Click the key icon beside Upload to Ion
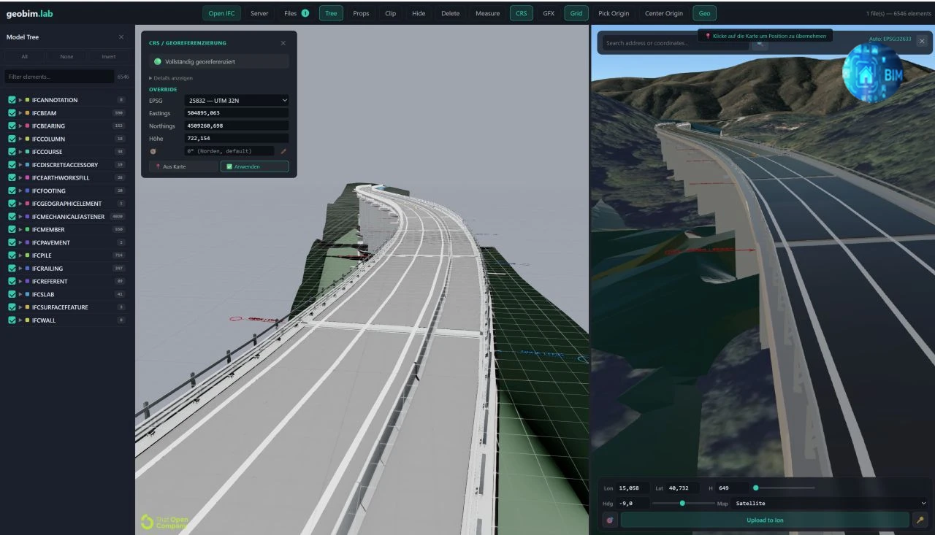Image resolution: width=935 pixels, height=535 pixels. [920, 520]
